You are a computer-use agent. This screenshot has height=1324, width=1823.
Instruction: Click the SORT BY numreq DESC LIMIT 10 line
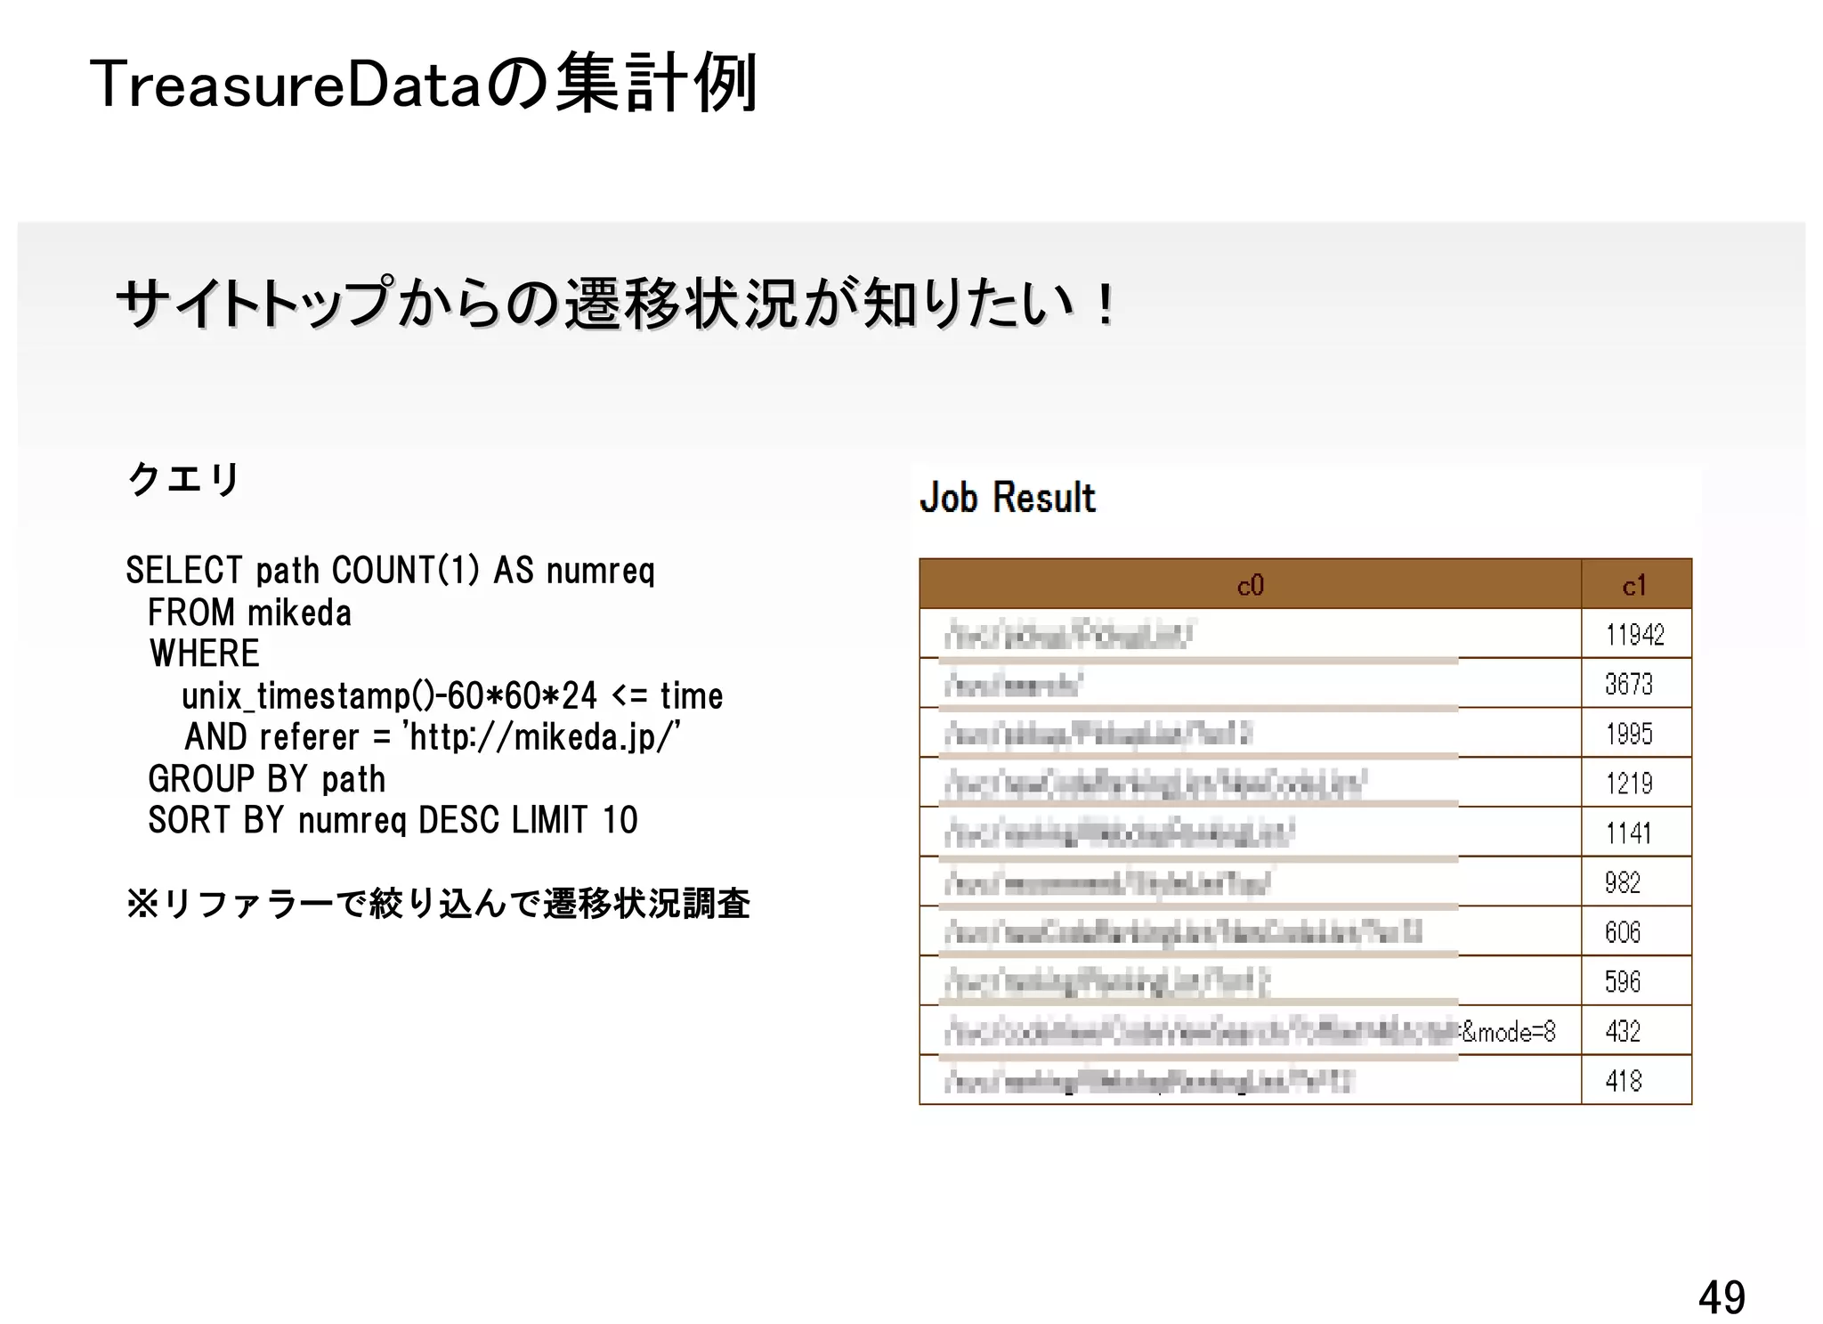[393, 820]
